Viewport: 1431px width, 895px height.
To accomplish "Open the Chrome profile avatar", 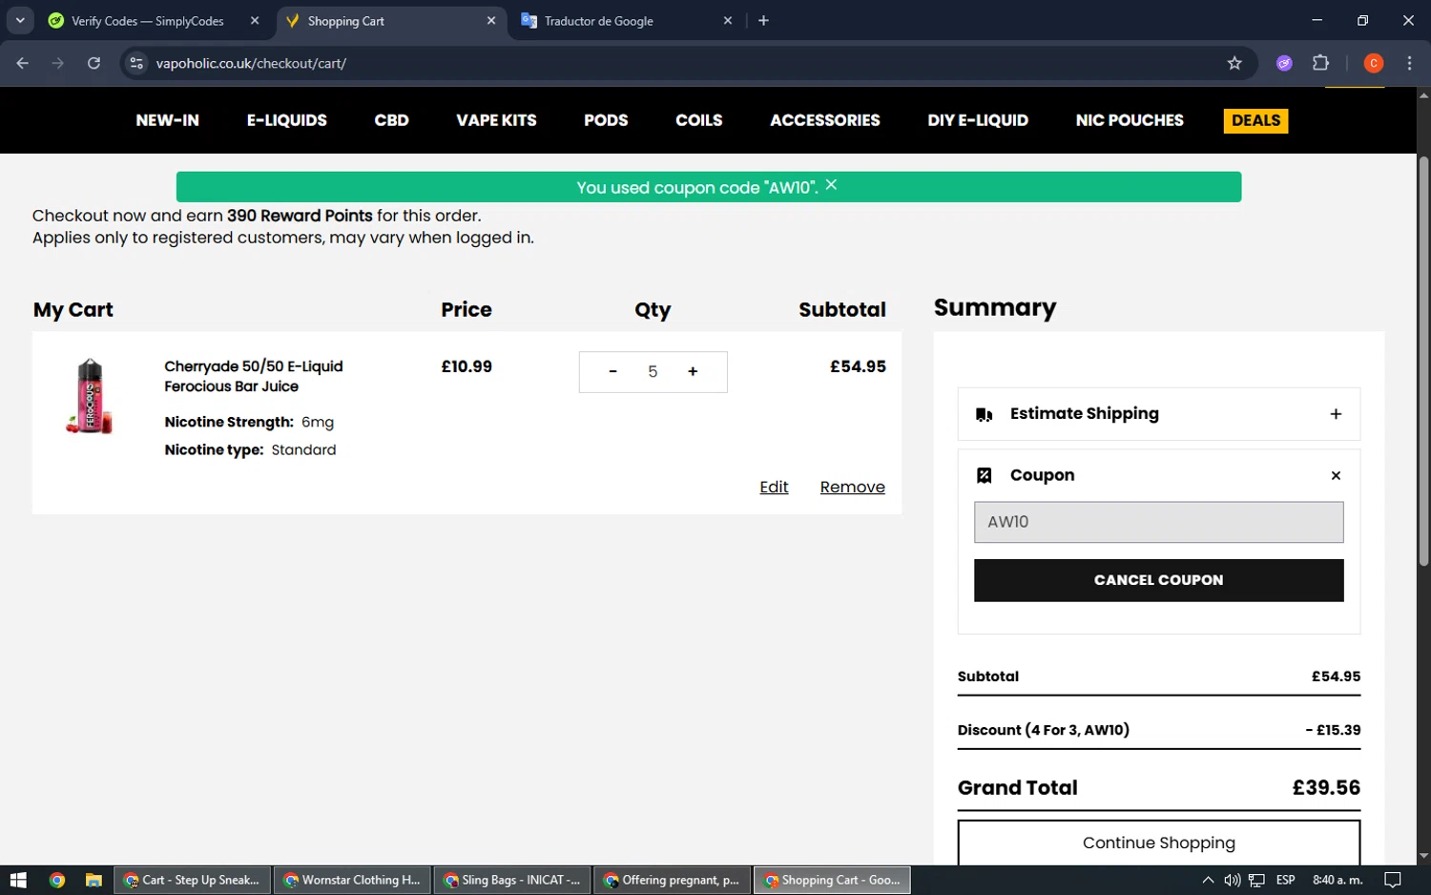I will (x=1374, y=63).
